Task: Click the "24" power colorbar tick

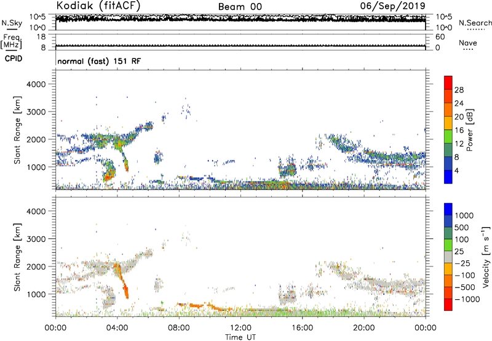Action: tap(459, 103)
